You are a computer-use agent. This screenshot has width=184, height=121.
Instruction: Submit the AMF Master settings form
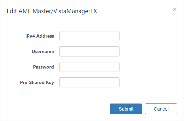tap(126, 109)
